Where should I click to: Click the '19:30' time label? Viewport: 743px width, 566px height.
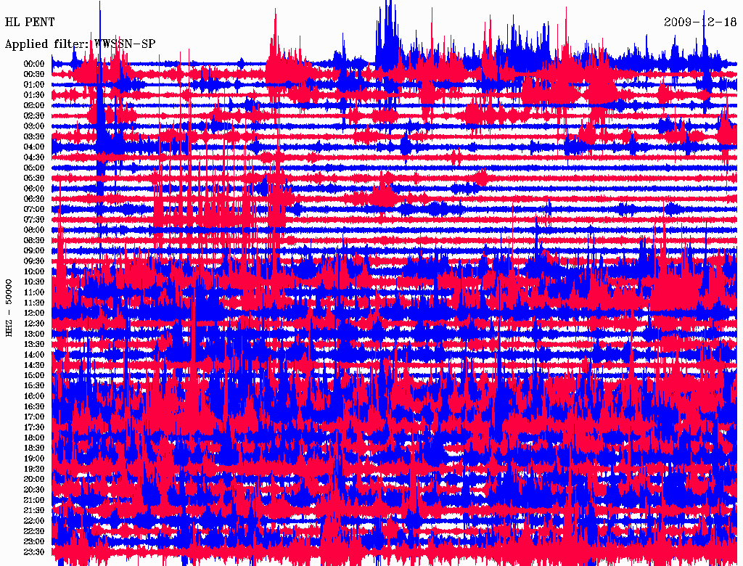34,469
